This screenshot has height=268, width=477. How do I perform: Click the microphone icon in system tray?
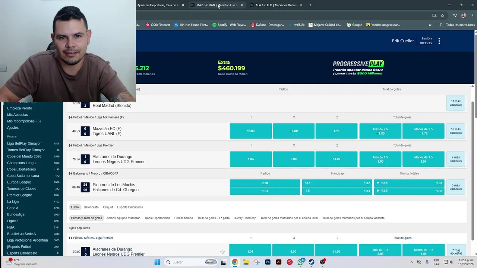click(x=427, y=262)
